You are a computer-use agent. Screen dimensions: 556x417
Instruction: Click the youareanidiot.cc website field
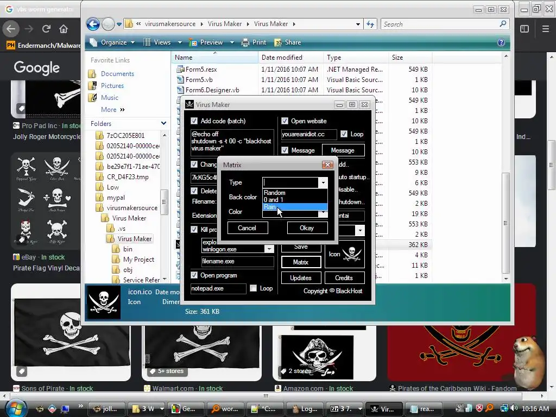pos(309,135)
